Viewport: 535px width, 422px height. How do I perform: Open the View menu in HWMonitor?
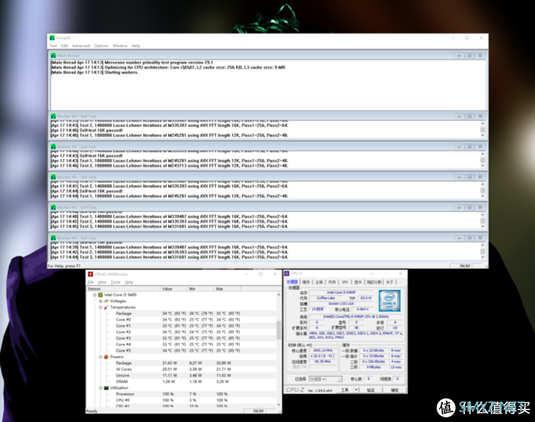(x=102, y=282)
